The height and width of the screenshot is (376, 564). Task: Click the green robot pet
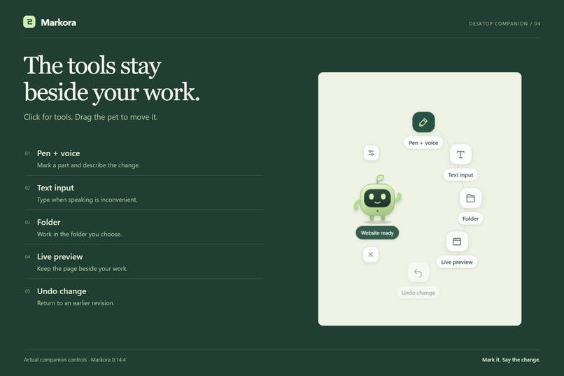[x=377, y=199]
